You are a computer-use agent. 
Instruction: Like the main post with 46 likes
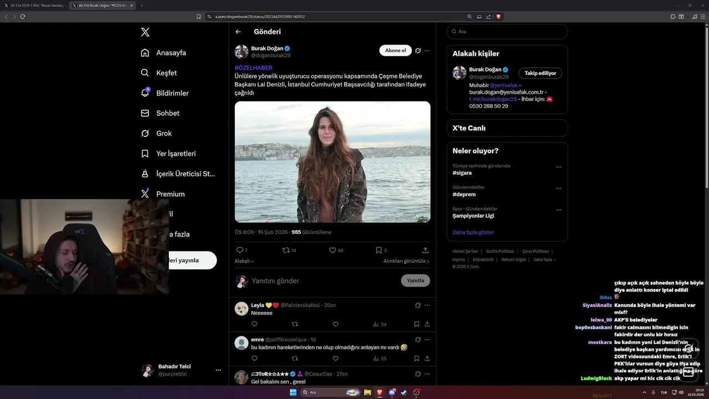tap(332, 250)
